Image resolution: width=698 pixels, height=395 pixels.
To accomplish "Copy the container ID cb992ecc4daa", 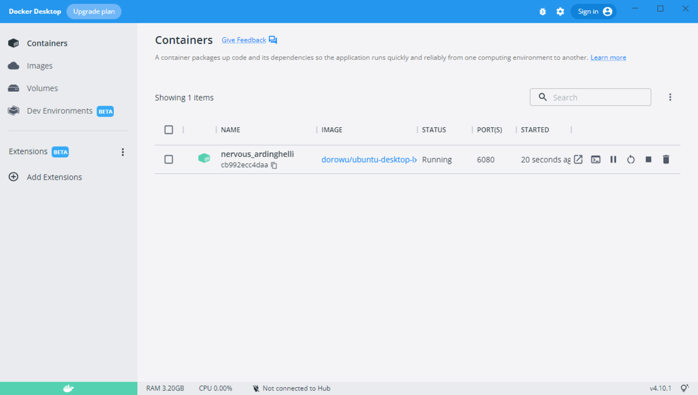I will [x=273, y=165].
